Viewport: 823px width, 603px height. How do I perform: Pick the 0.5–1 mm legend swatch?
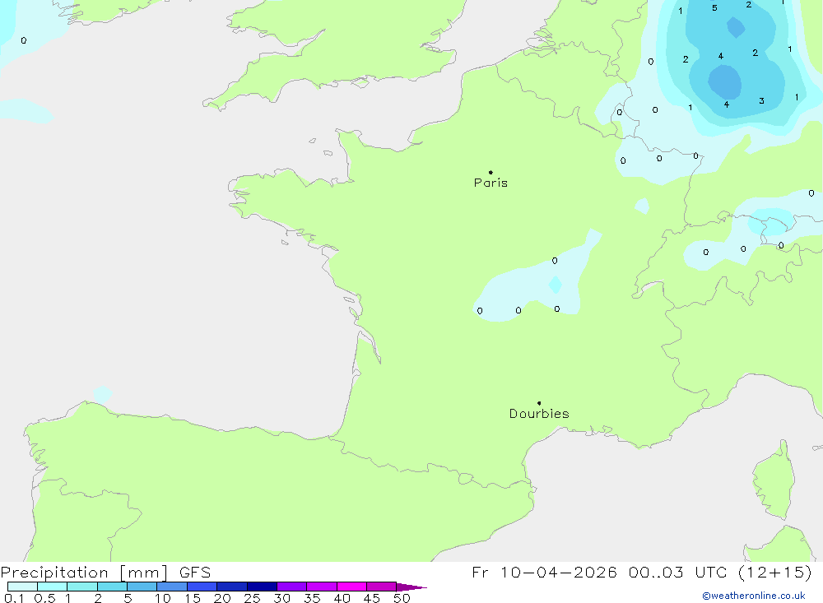[x=53, y=587]
